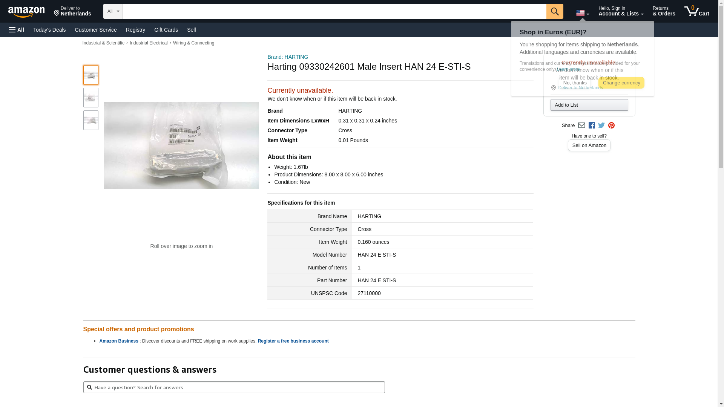Expand Account & Lists menu
724x407 pixels.
click(x=621, y=11)
